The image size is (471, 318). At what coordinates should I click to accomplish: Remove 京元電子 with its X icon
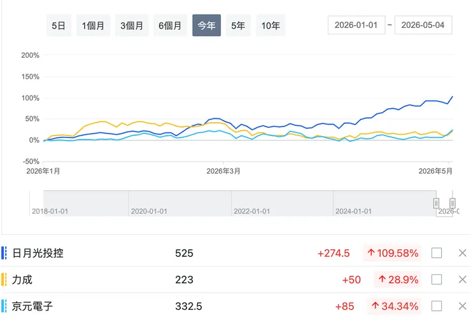(463, 306)
